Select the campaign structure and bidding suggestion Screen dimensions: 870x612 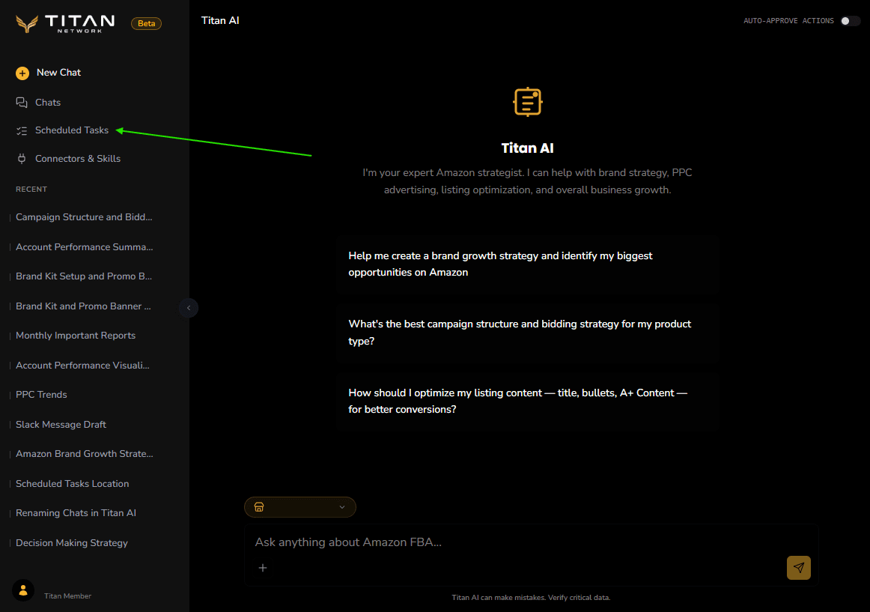pyautogui.click(x=527, y=333)
